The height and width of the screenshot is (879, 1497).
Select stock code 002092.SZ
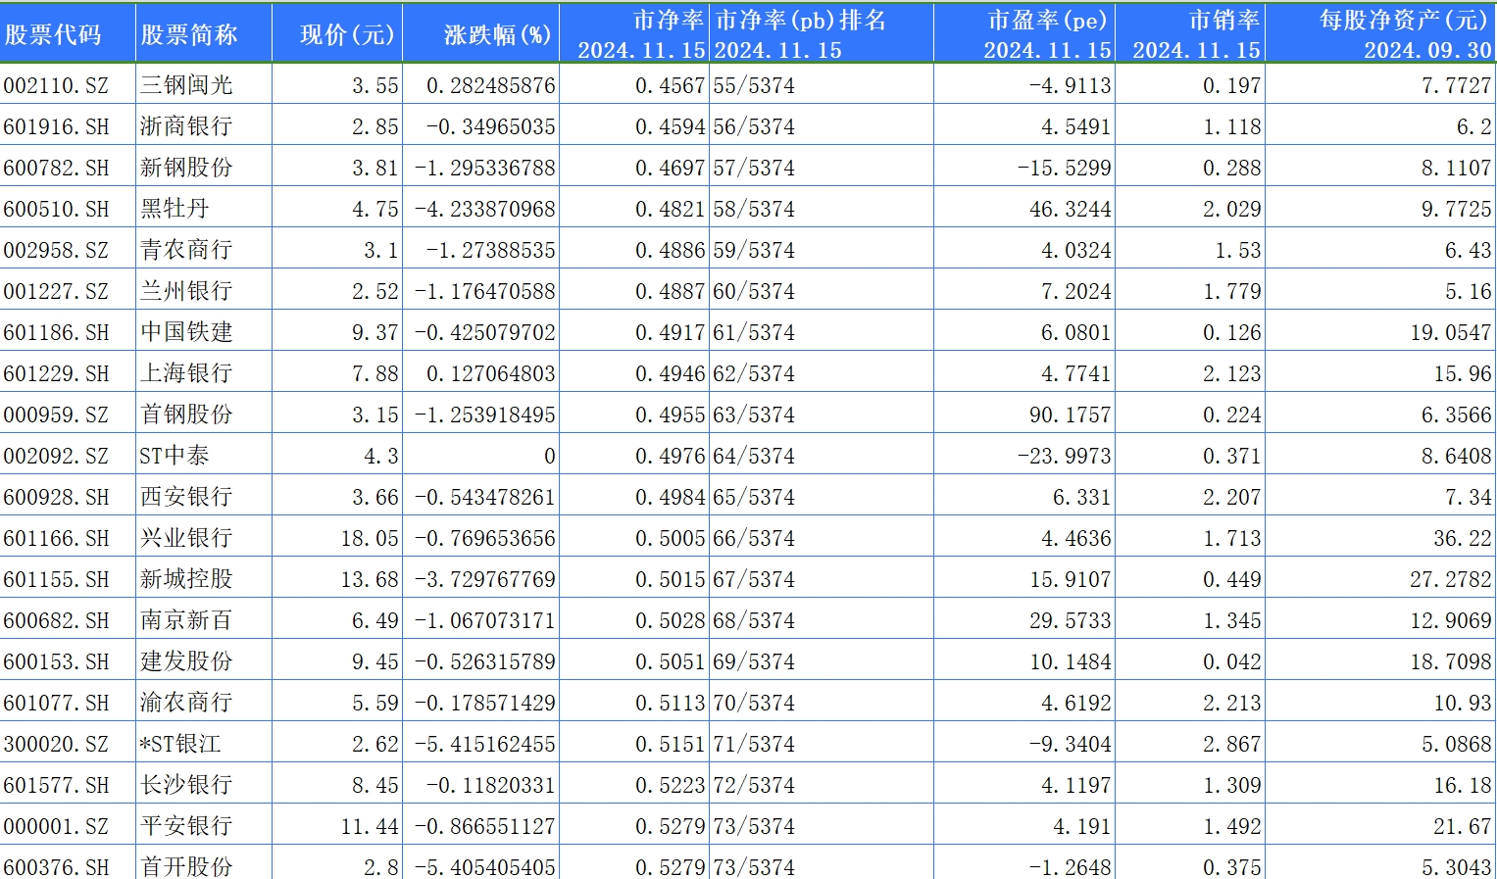click(56, 457)
